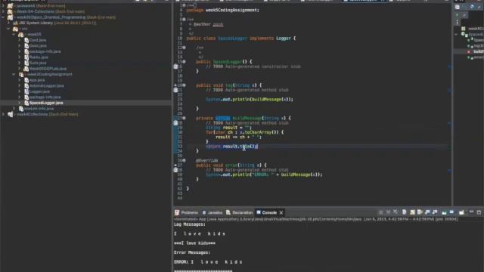Click 'Error Messages:' line in Console
This screenshot has height=272, width=484.
(x=192, y=252)
